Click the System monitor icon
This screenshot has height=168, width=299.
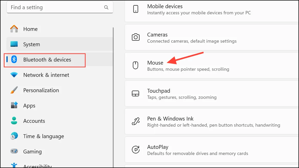(x=14, y=44)
